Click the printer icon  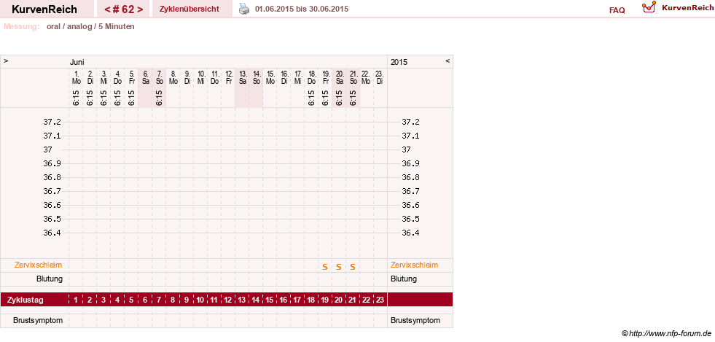point(244,9)
